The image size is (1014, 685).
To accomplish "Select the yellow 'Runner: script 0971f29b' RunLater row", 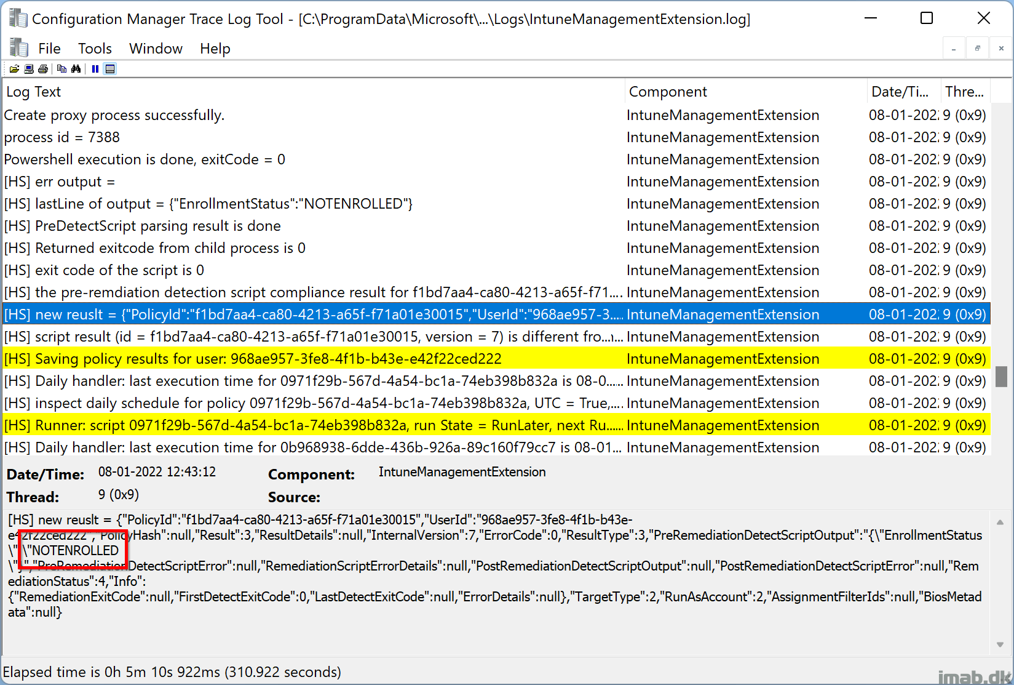I will pyautogui.click(x=497, y=425).
